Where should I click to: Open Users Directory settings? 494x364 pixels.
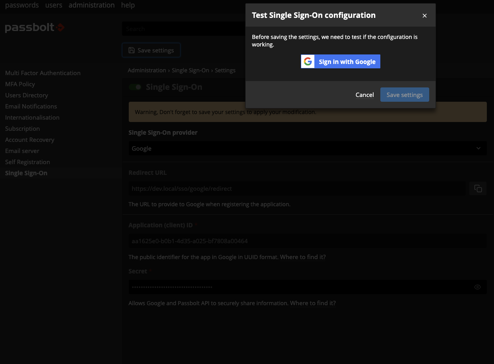click(x=27, y=95)
